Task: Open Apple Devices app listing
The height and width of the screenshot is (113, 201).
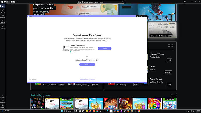Action: point(156,79)
